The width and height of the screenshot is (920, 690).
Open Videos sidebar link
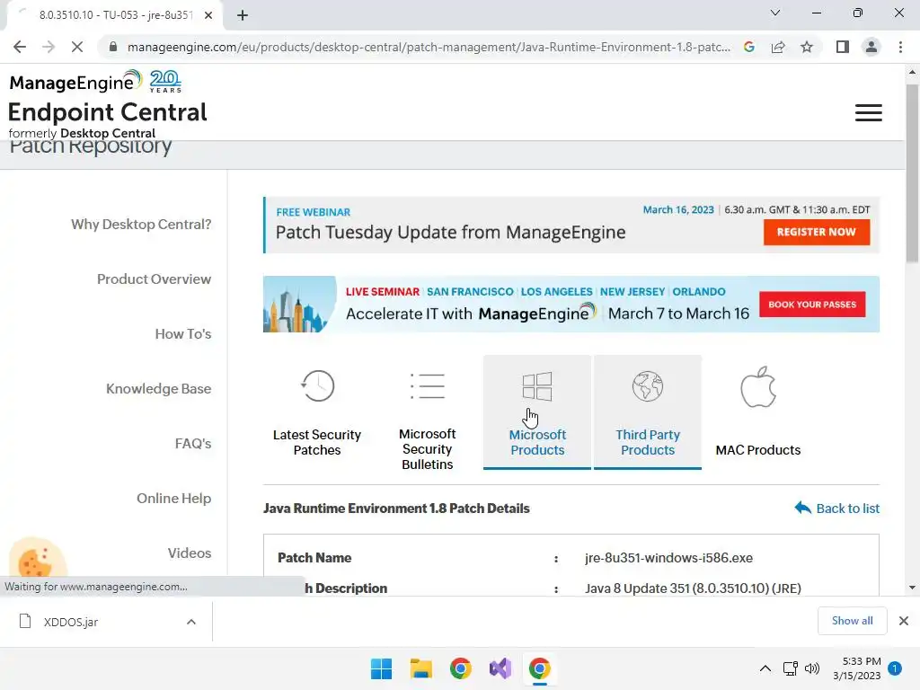pyautogui.click(x=190, y=553)
